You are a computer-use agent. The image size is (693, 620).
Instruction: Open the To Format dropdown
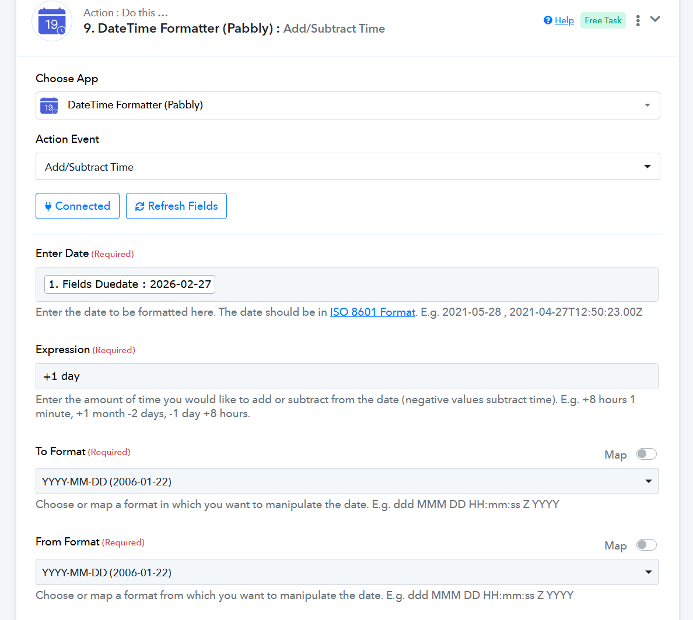tap(346, 481)
